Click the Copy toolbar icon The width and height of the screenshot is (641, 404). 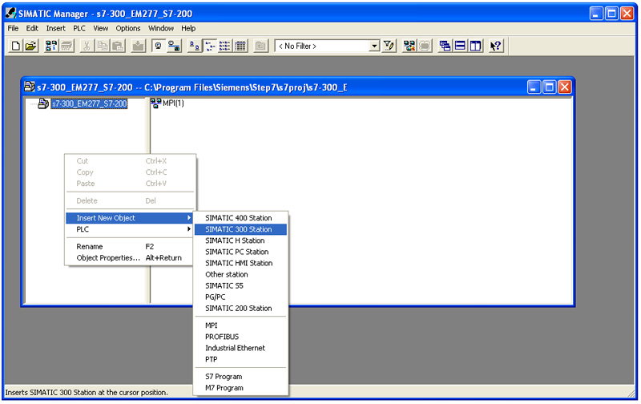[x=103, y=46]
